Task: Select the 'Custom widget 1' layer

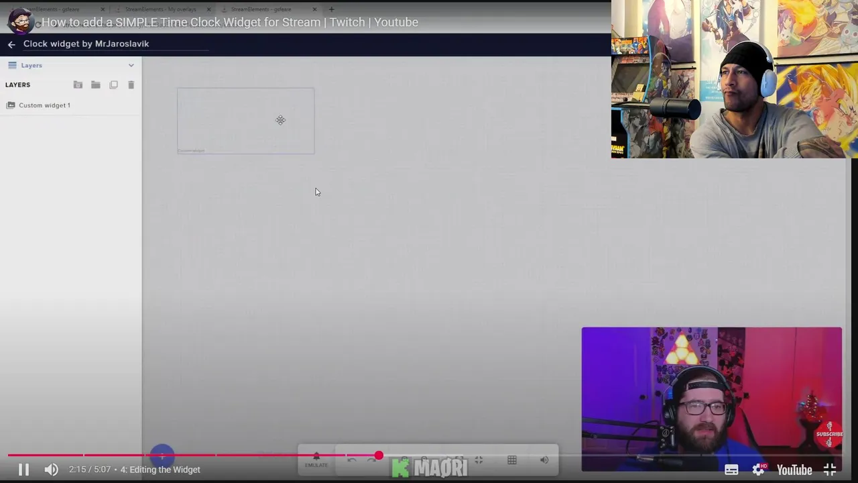Action: coord(70,105)
